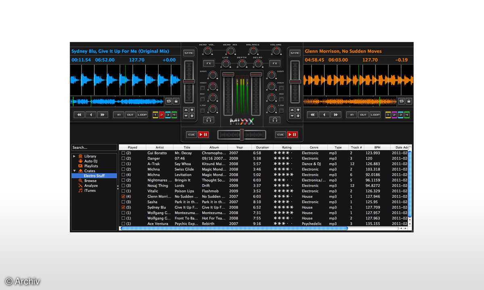Select hotcue 4 on right deck
484x290 pixels.
click(x=407, y=115)
